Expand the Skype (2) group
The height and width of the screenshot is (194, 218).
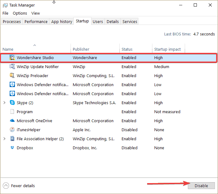(4, 103)
